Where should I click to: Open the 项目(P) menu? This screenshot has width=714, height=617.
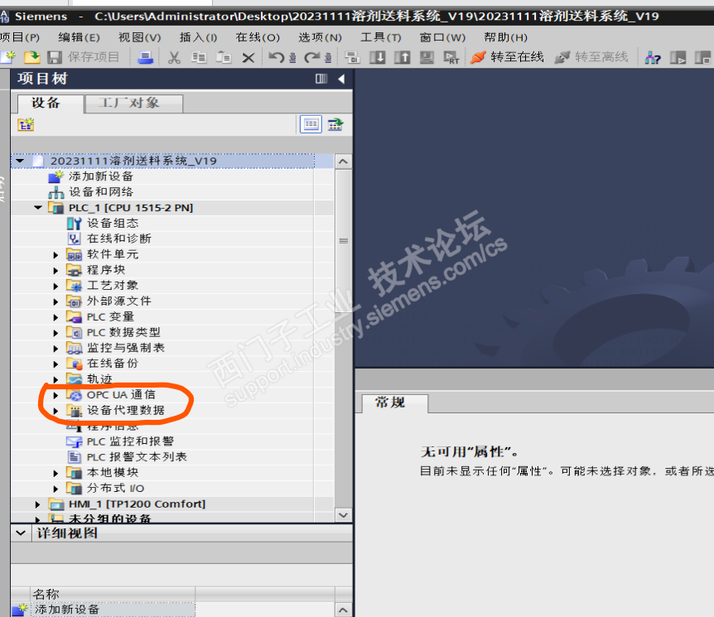click(19, 37)
